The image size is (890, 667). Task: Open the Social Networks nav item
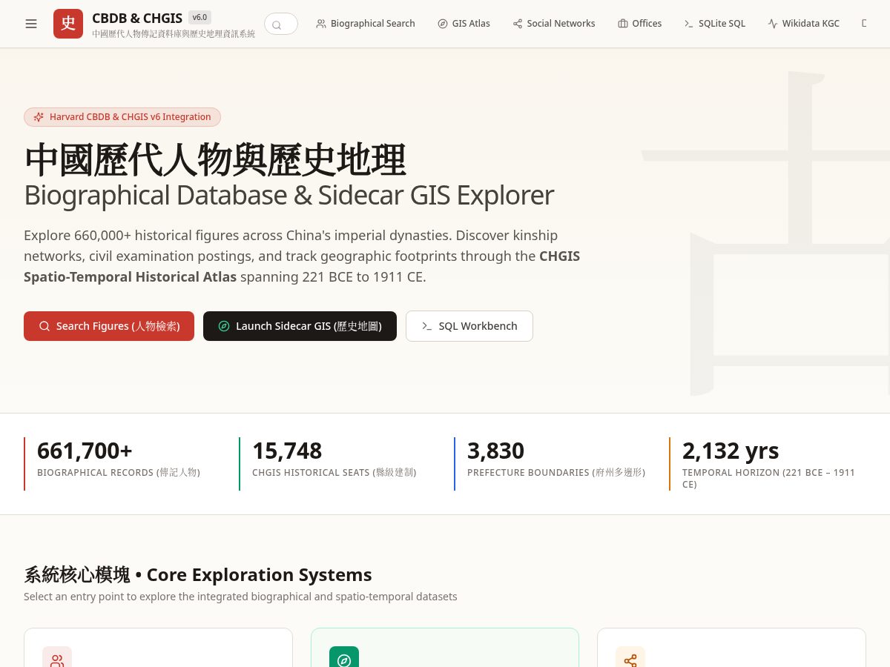[x=553, y=24]
